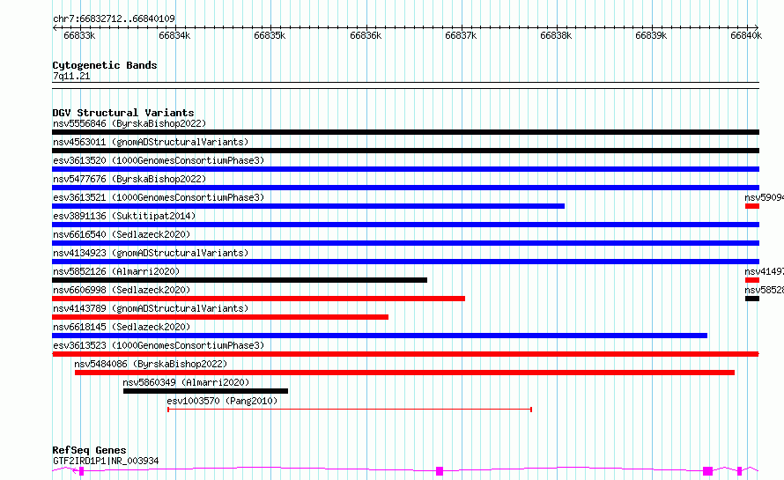Click the thin red line under esv1003570
The width and height of the screenshot is (784, 480).
[350, 410]
